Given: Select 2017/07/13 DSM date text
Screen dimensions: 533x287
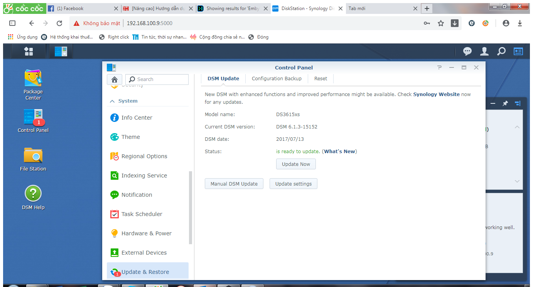Looking at the screenshot, I should (290, 139).
